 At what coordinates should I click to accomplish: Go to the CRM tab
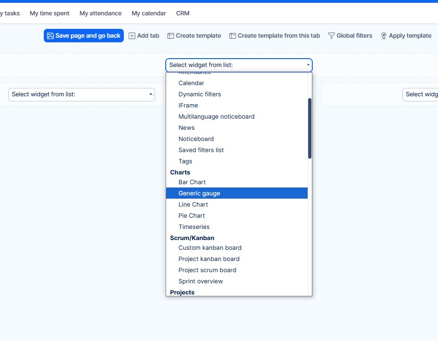[x=182, y=13]
